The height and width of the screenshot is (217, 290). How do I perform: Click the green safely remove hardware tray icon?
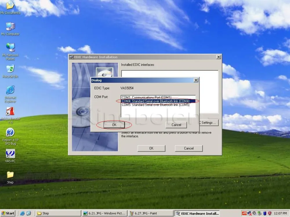click(260, 213)
